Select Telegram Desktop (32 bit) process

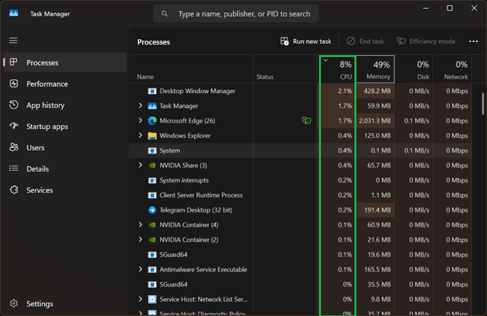pyautogui.click(x=300, y=210)
